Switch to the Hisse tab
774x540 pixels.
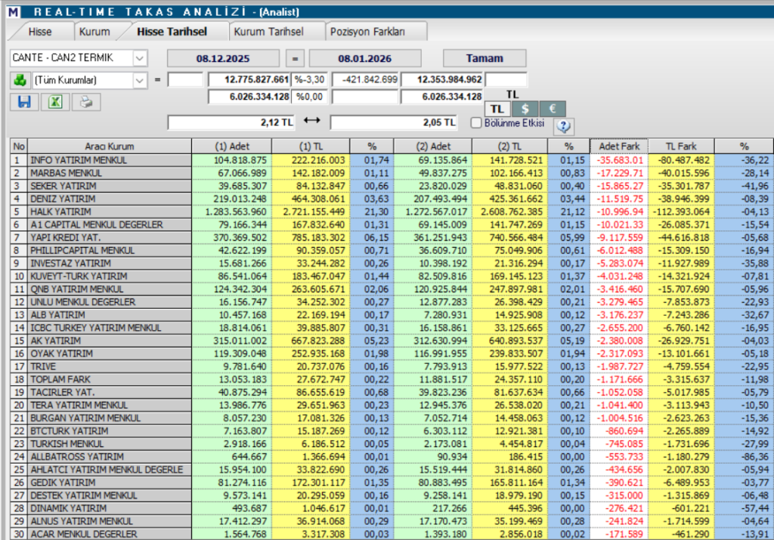(x=40, y=32)
